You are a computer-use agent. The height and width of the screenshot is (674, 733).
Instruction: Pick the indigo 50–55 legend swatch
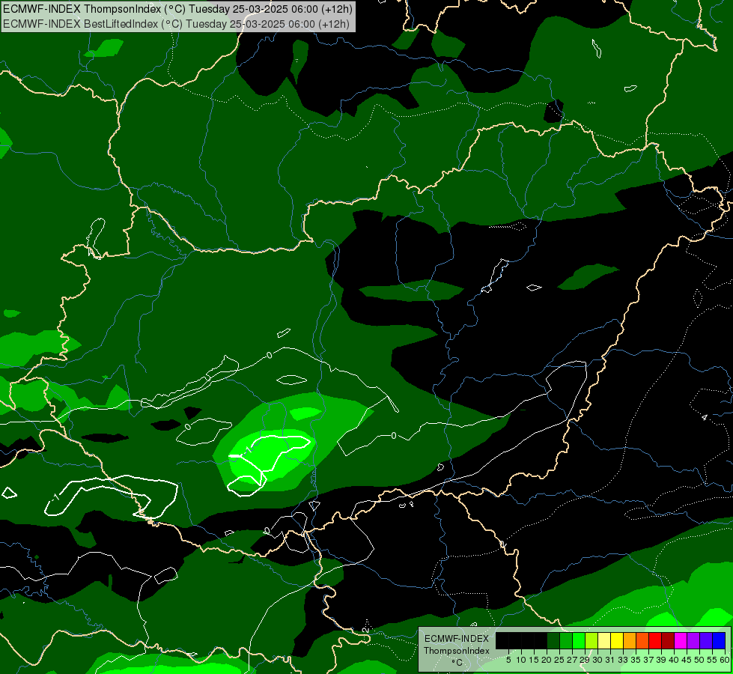pyautogui.click(x=706, y=640)
